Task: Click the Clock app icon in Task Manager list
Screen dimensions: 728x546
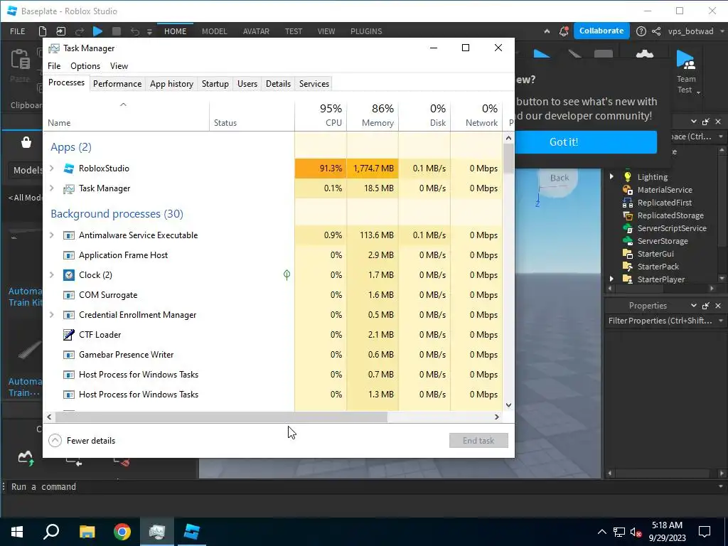Action: pyautogui.click(x=69, y=275)
